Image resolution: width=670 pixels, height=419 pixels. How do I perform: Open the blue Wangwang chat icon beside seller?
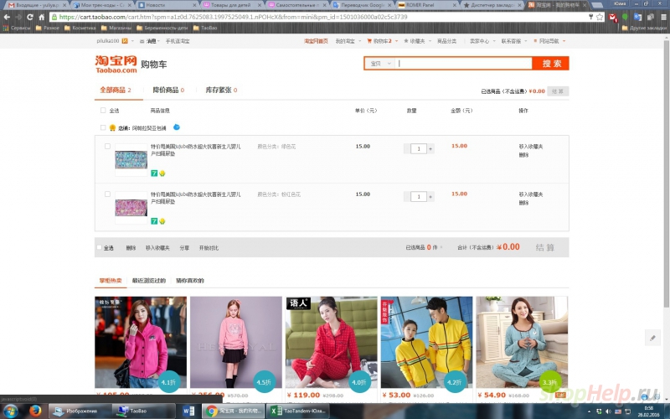pos(177,127)
